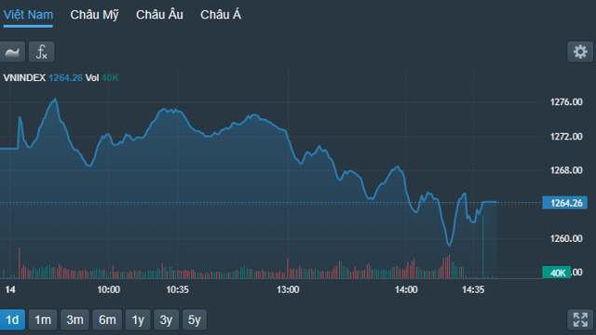Click the 14:35 time axis marker

[x=473, y=289]
